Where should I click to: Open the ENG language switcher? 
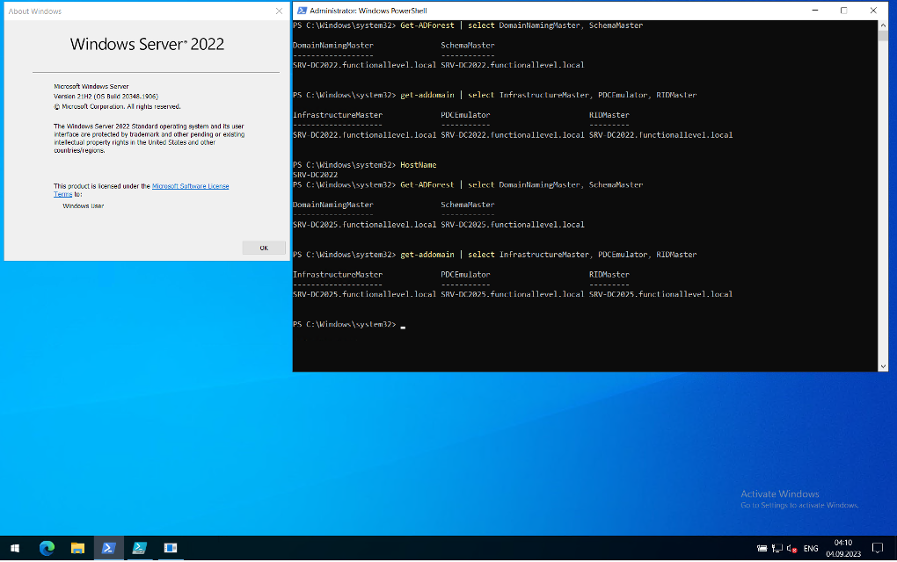pos(810,548)
